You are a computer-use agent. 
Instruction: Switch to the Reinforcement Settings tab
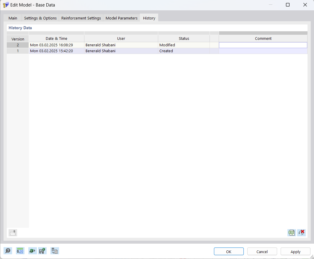pos(81,18)
